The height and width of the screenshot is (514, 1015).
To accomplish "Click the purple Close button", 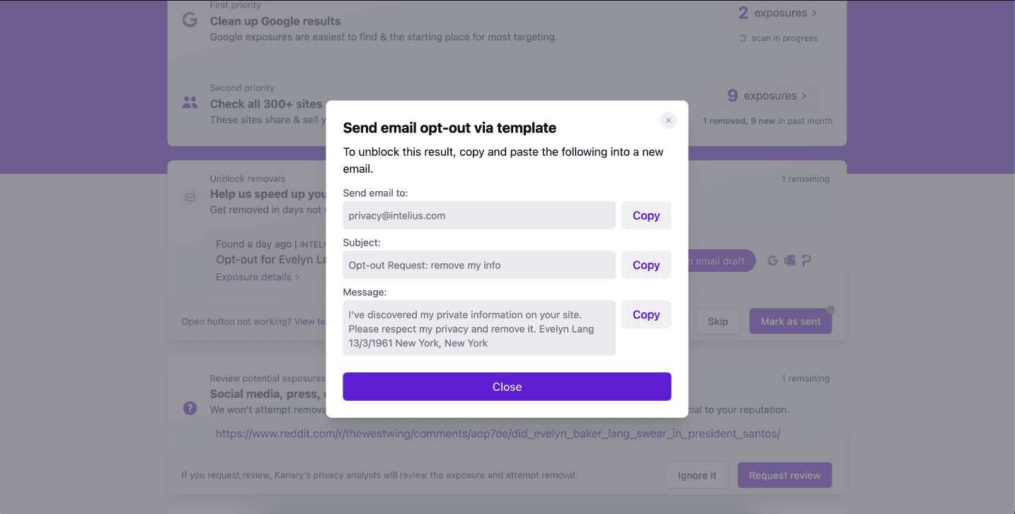I will point(507,387).
